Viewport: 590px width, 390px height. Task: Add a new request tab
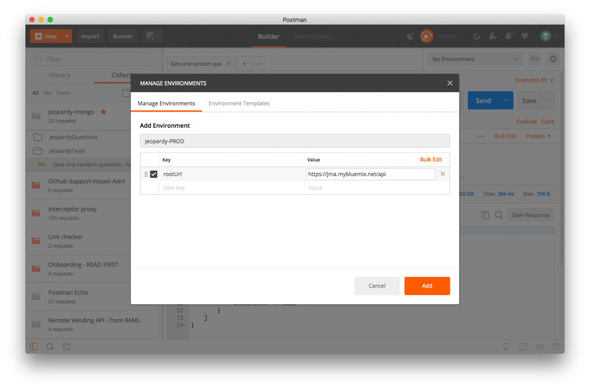click(244, 63)
